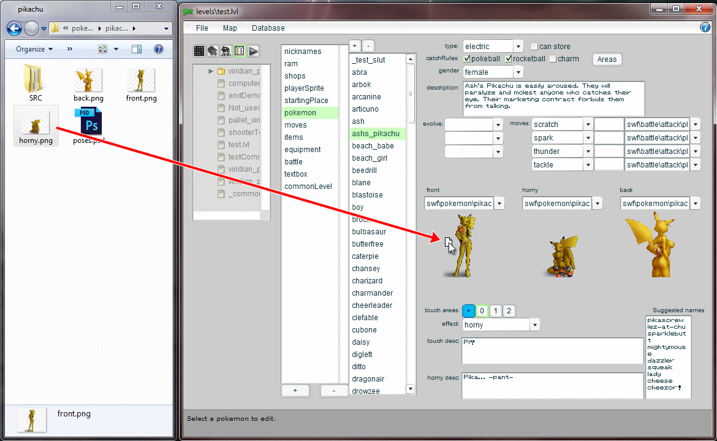Open the type dropdown showing electric
This screenshot has width=717, height=441.
pyautogui.click(x=518, y=47)
